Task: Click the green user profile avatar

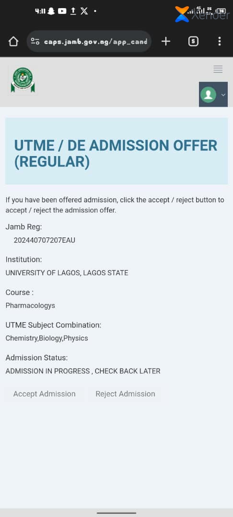Action: click(x=208, y=95)
